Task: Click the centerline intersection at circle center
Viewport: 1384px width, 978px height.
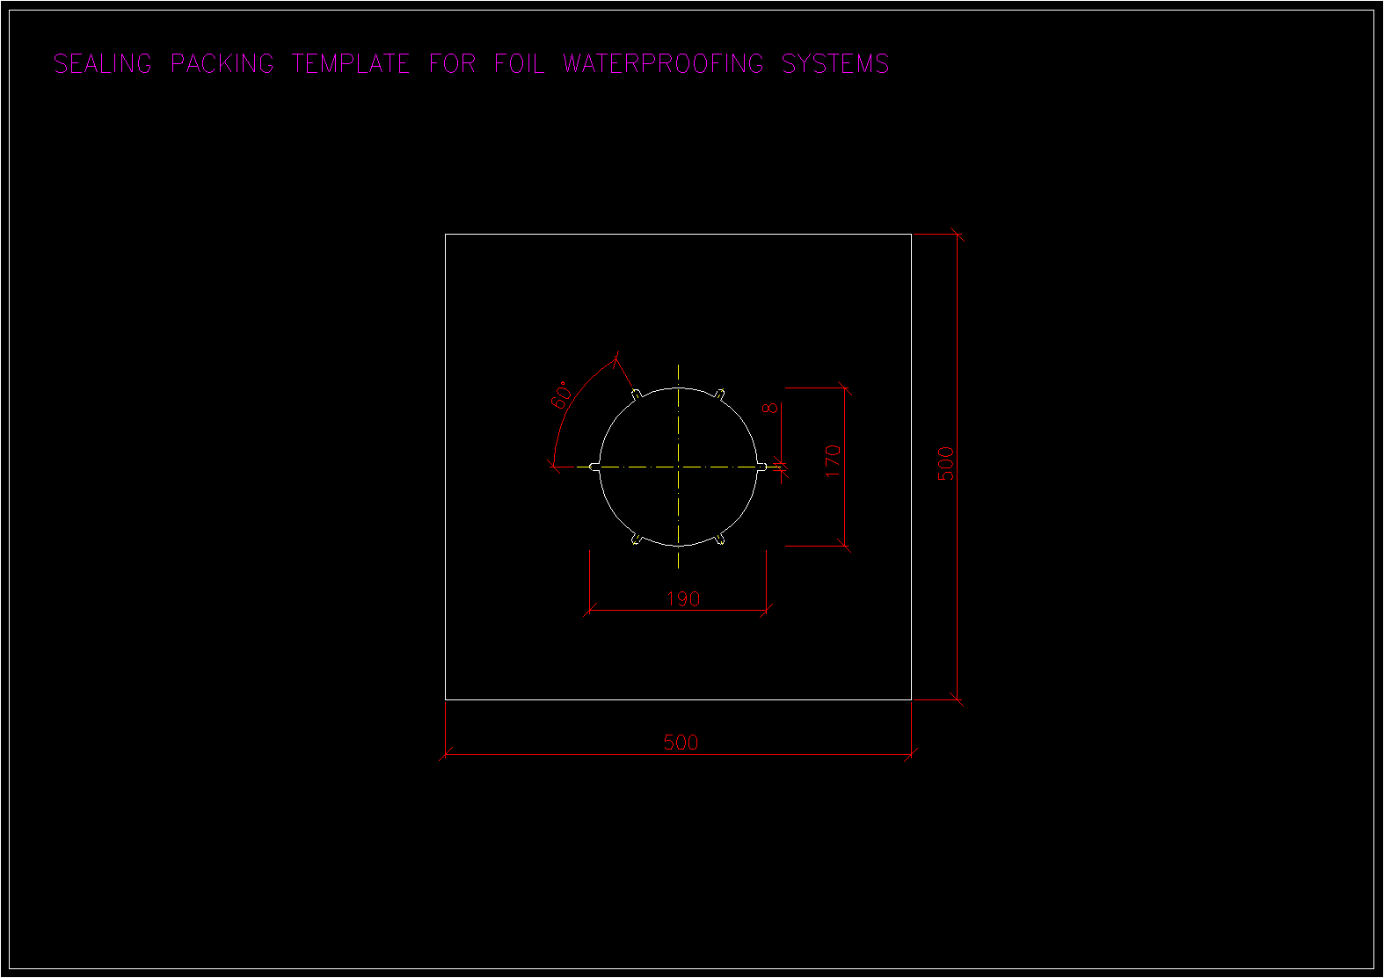Action: (x=678, y=467)
